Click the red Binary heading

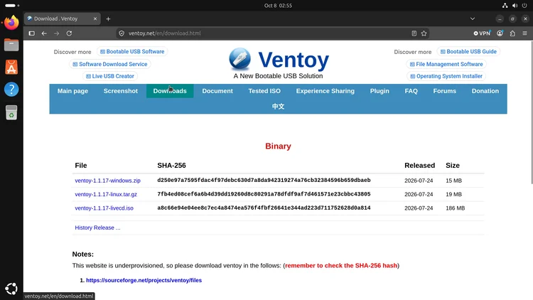[278, 146]
